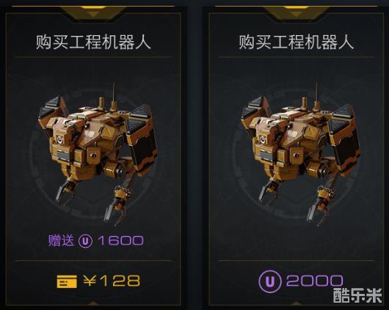Click the left card's 购买工程机器人 title
This screenshot has width=389, height=310.
click(93, 42)
